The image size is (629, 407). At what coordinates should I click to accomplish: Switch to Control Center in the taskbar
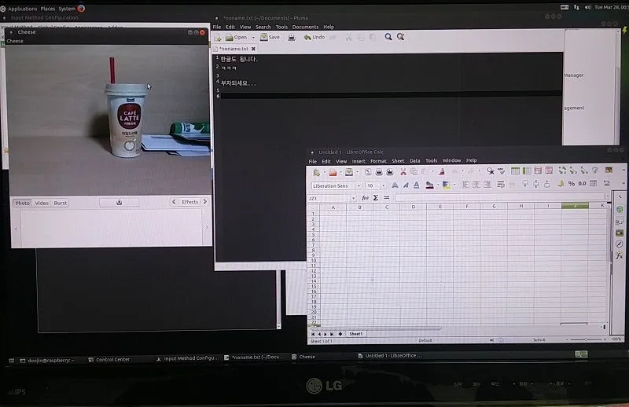point(109,360)
